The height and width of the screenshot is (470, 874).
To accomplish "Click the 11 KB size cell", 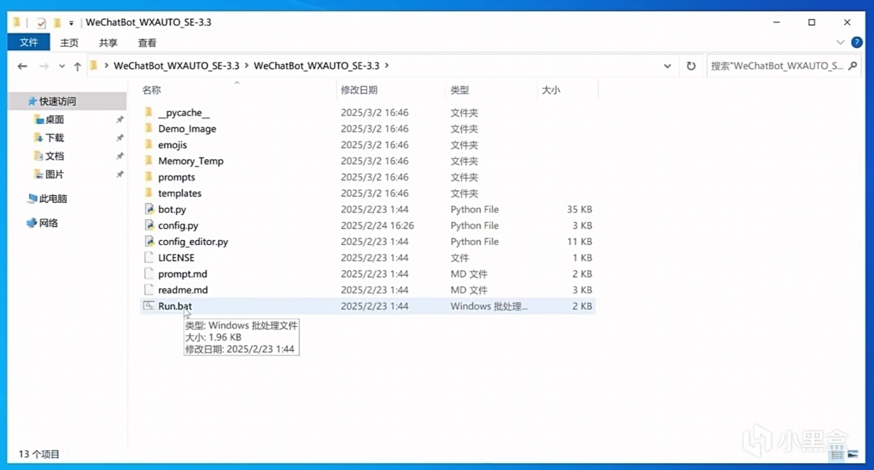I will click(580, 241).
